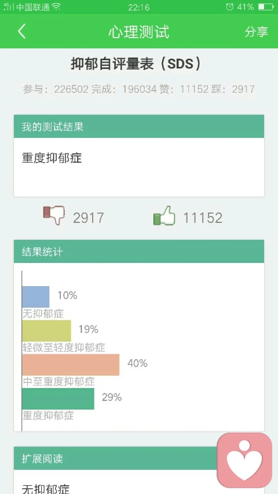Tap the Wi-Fi signal status icon
Screen dimensions: 278x494
tap(56, 6)
